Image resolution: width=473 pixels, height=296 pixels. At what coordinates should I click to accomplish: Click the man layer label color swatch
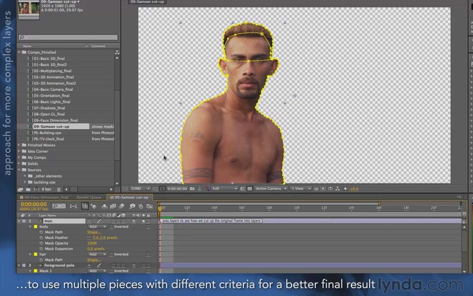pyautogui.click(x=24, y=221)
